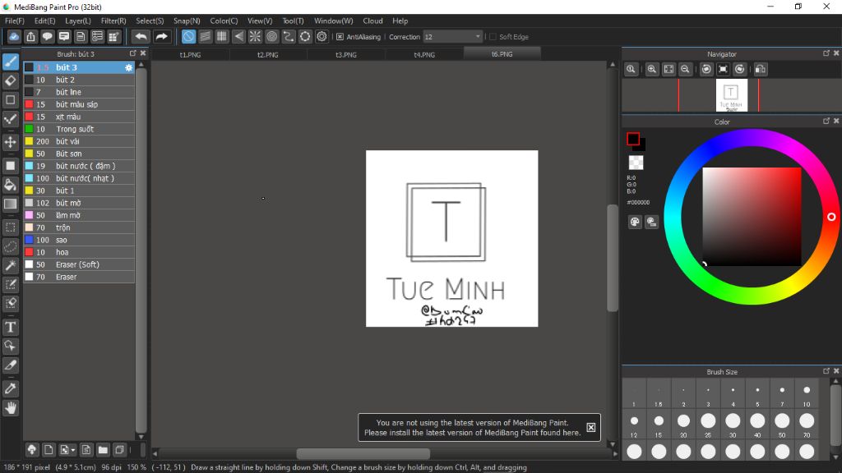Click the foreground black color swatch
The image size is (842, 473).
click(x=633, y=139)
